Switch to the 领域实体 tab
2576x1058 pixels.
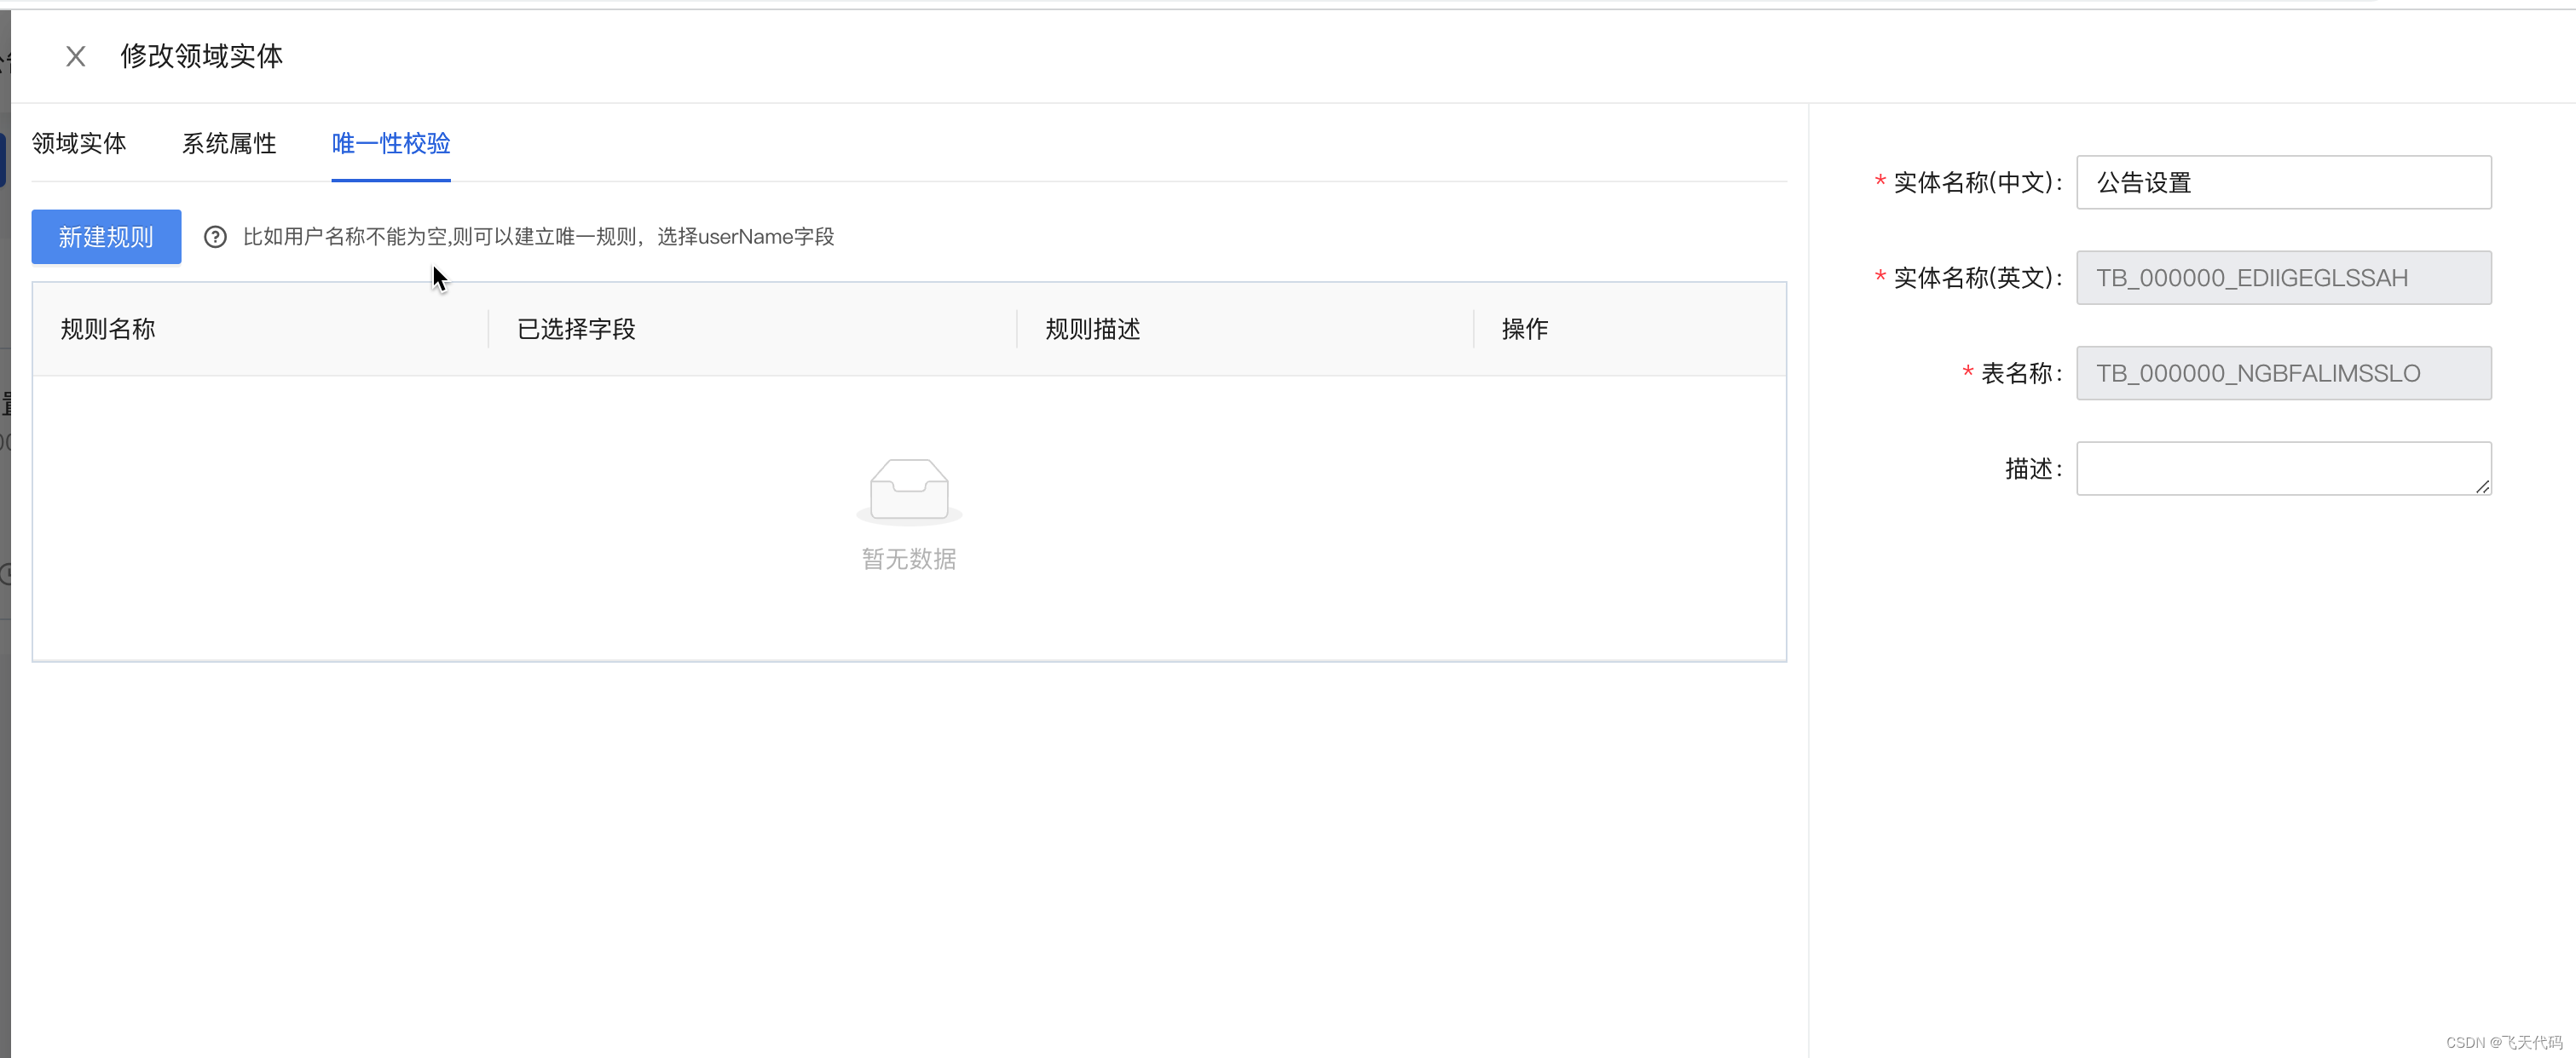pyautogui.click(x=80, y=144)
